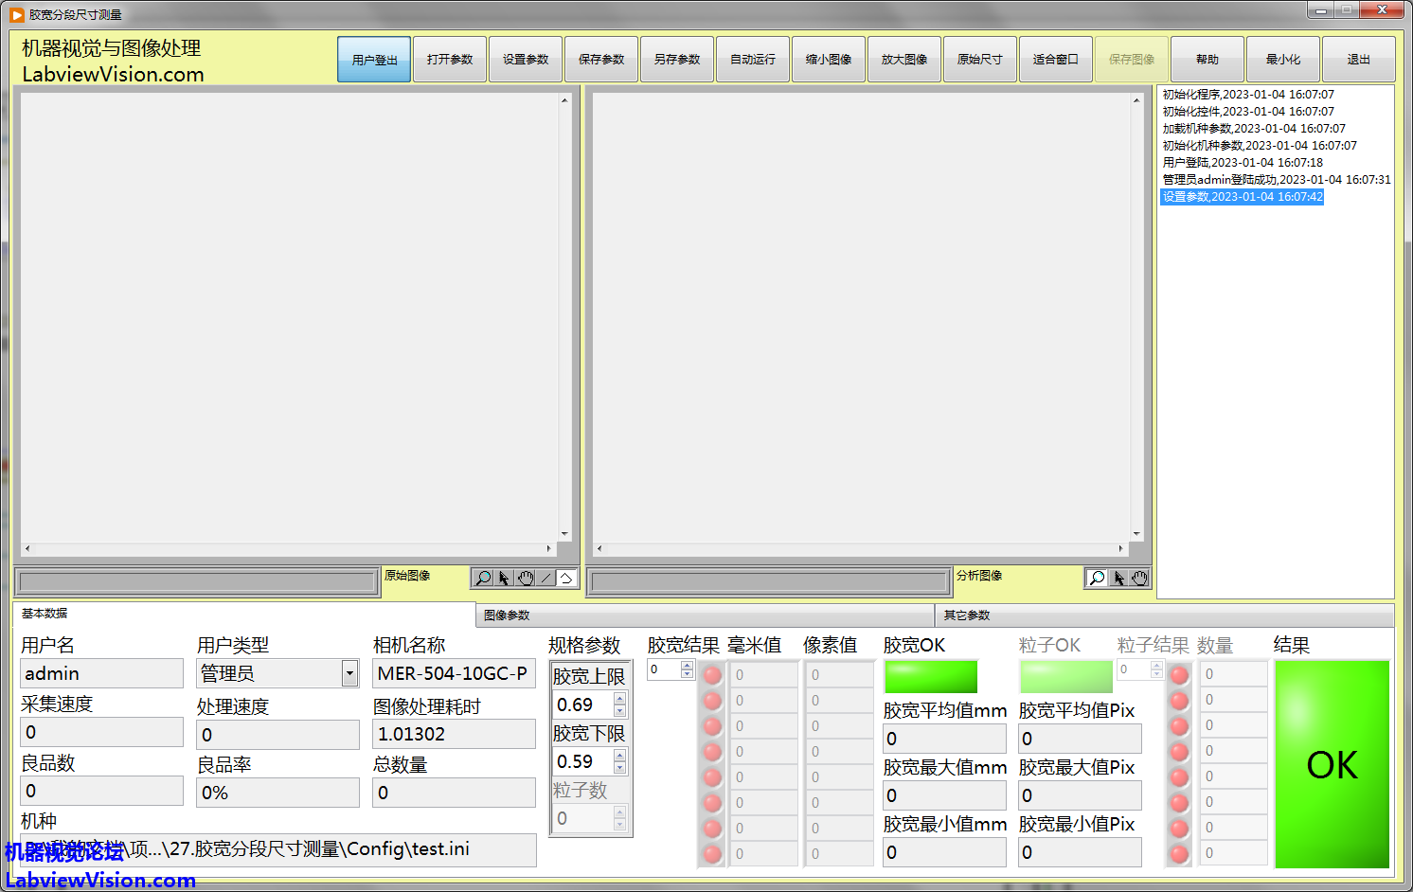The height and width of the screenshot is (892, 1413).
Task: Toggle the 粒子OK indicator light
Action: pyautogui.click(x=1065, y=676)
